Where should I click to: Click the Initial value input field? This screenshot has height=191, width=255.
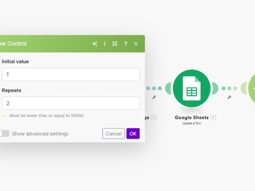coord(71,74)
